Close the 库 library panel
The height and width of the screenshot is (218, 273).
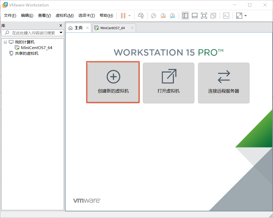pos(61,26)
